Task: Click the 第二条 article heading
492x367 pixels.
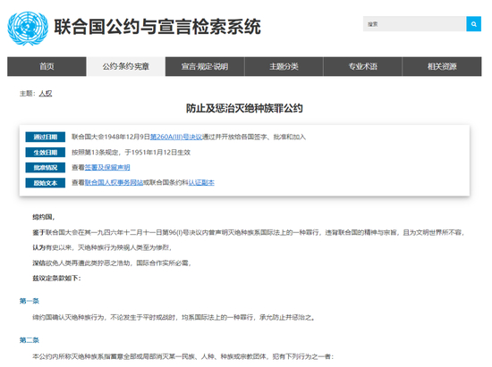Action: [30, 340]
